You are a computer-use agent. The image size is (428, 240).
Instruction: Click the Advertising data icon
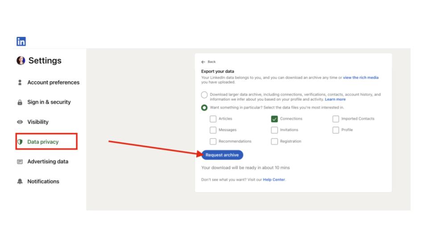tap(20, 162)
